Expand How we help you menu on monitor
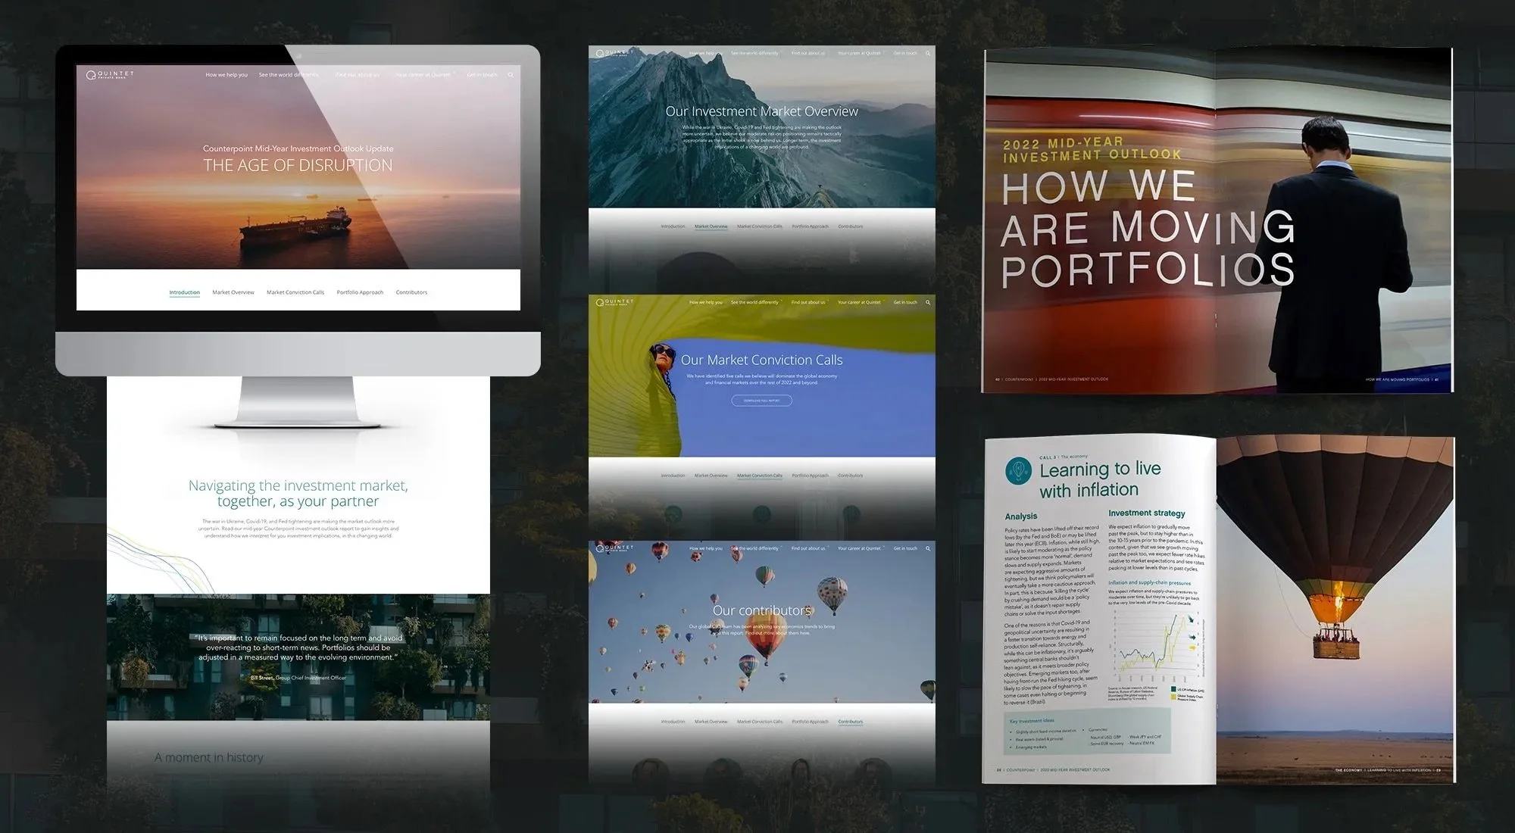 [x=226, y=75]
